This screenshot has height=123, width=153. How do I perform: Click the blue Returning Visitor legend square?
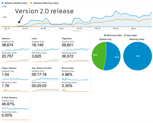[105, 35]
